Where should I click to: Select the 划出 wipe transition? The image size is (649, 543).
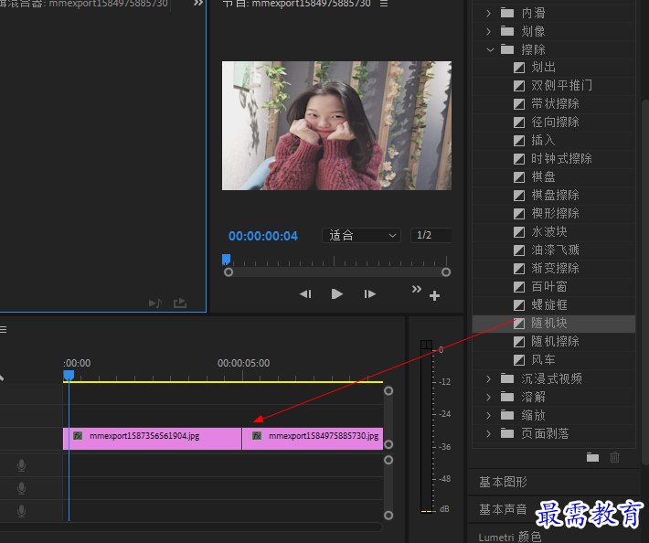543,67
